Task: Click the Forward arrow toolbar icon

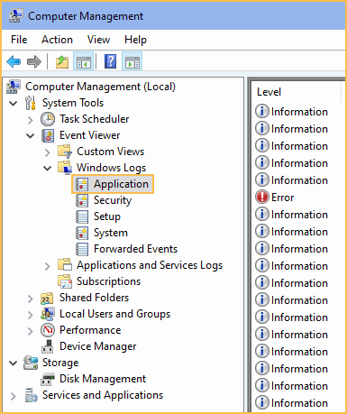Action: 34,62
